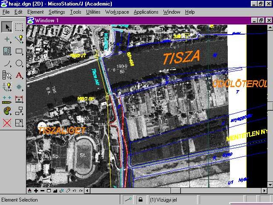Open the Utilities menu
Viewport: 273px width, 205px height.
tap(93, 12)
